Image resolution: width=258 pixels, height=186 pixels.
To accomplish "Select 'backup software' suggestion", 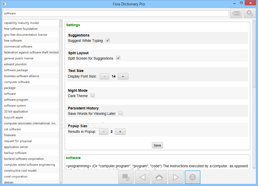I will tap(31, 153).
